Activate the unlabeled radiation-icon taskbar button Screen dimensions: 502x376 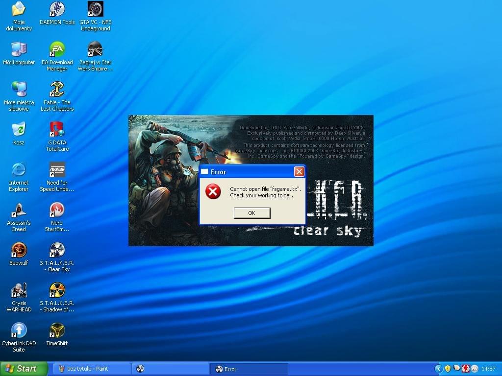click(x=170, y=369)
